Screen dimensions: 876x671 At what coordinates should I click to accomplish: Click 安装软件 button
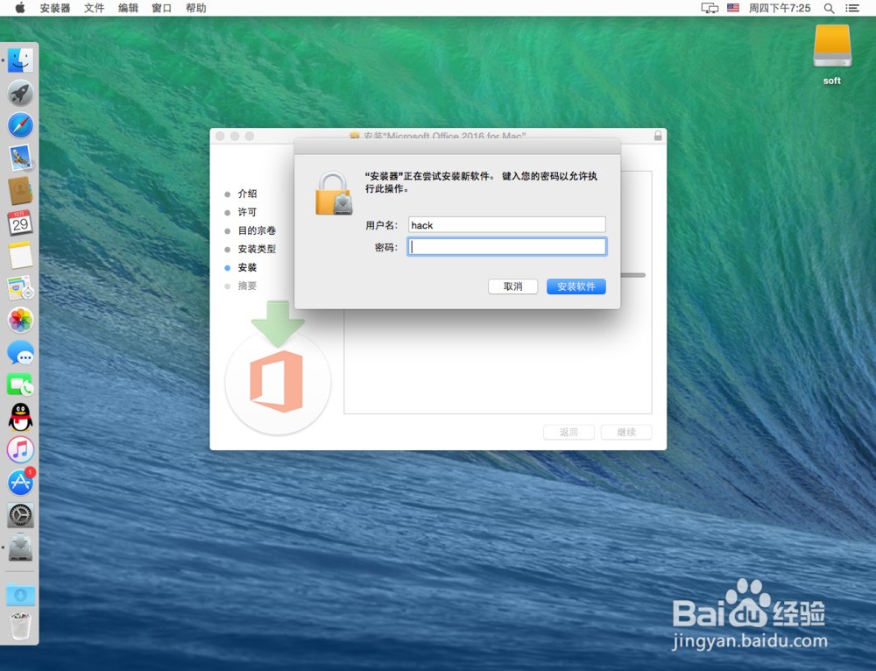click(576, 286)
